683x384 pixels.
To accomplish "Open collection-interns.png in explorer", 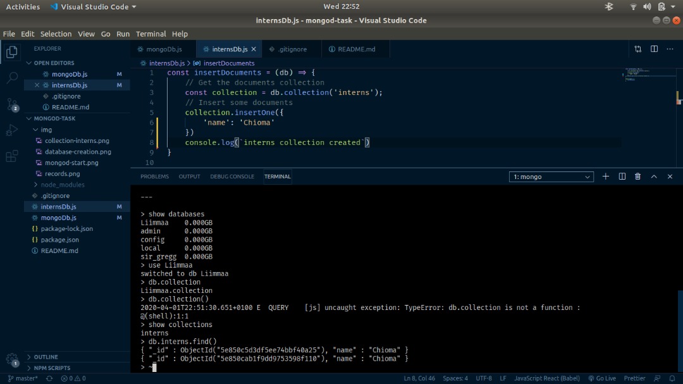I will coord(77,141).
